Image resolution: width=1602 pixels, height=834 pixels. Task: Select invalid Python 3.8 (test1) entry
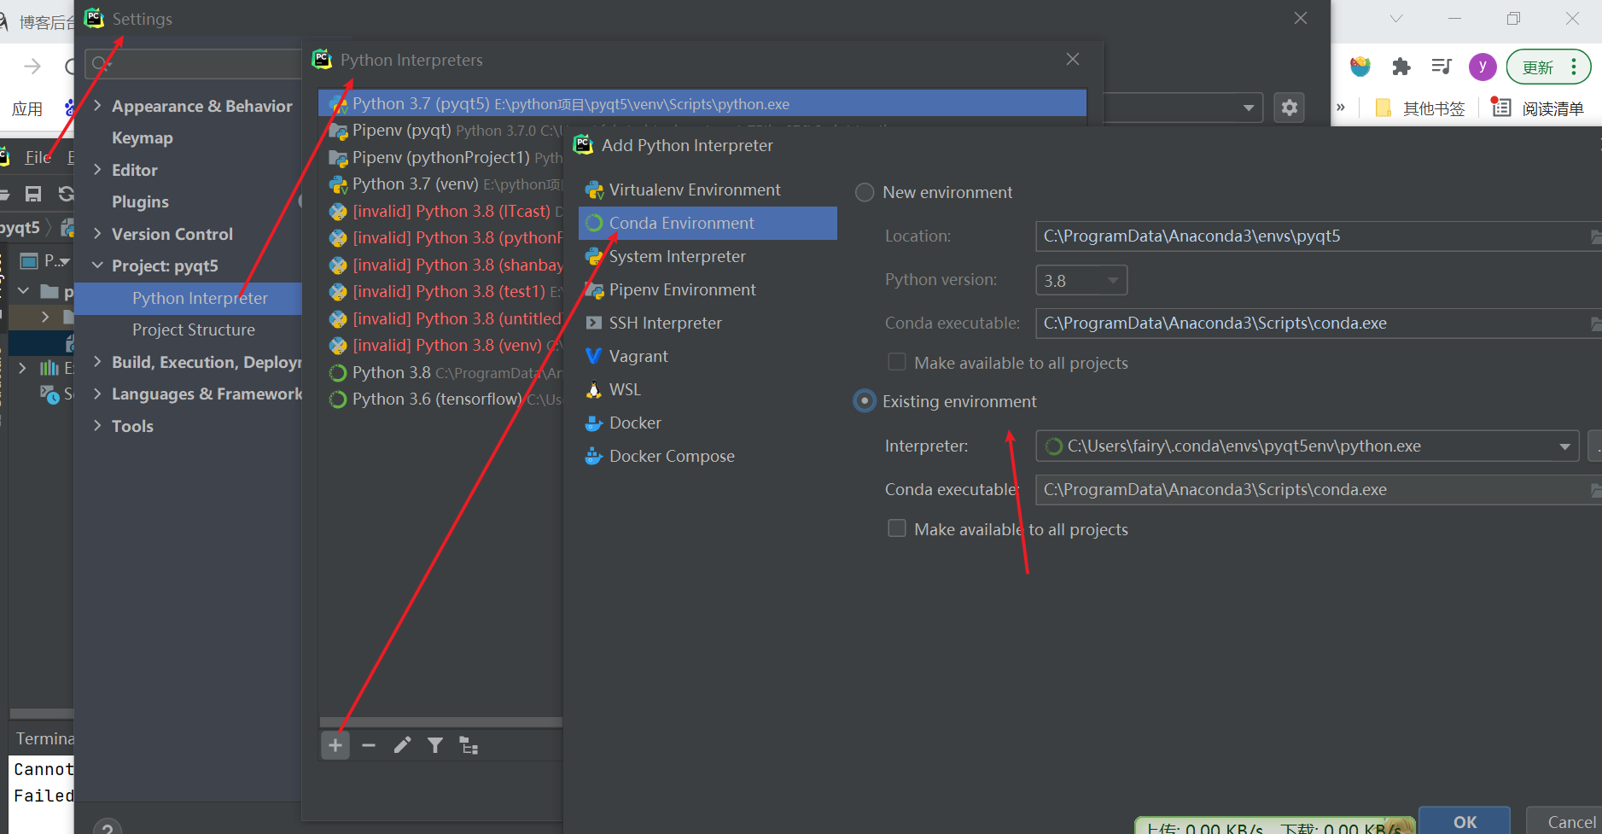(x=441, y=291)
